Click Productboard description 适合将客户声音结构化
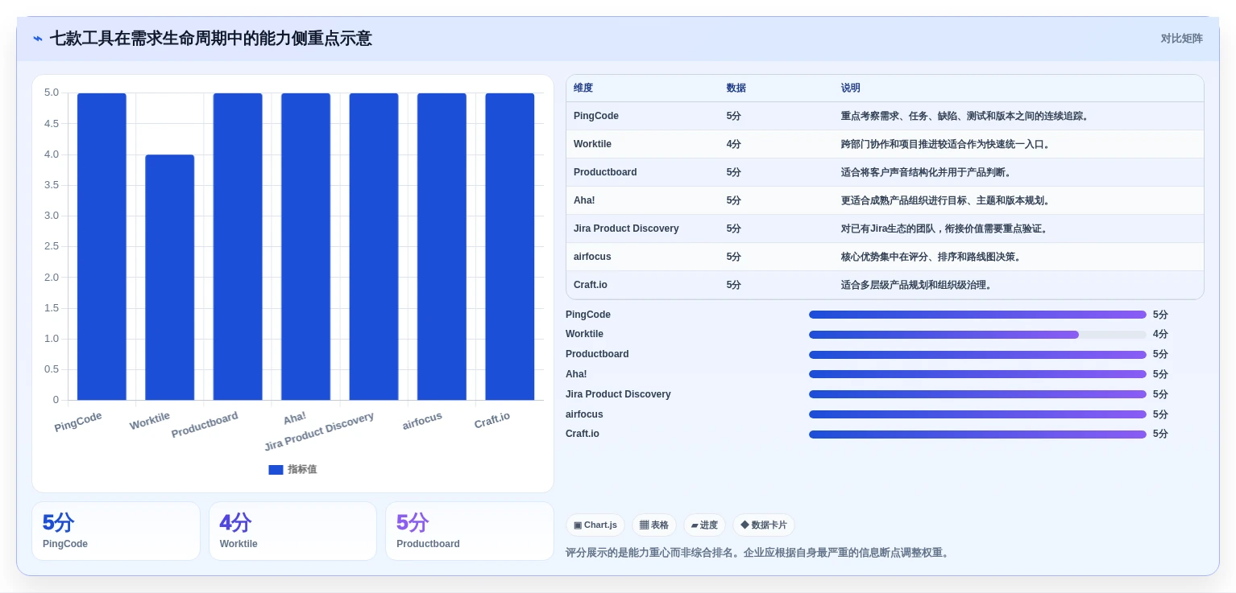1236x593 pixels. click(928, 172)
